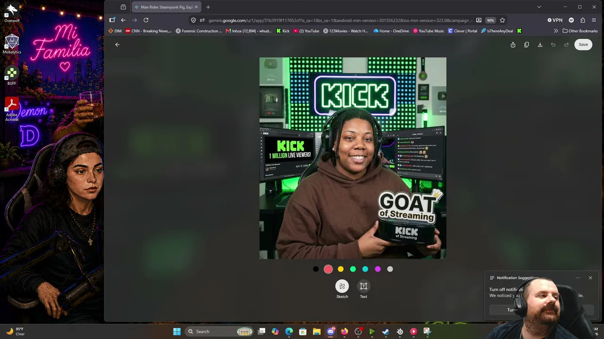Open the 123Movies bookmark
604x339 pixels.
[x=345, y=31]
